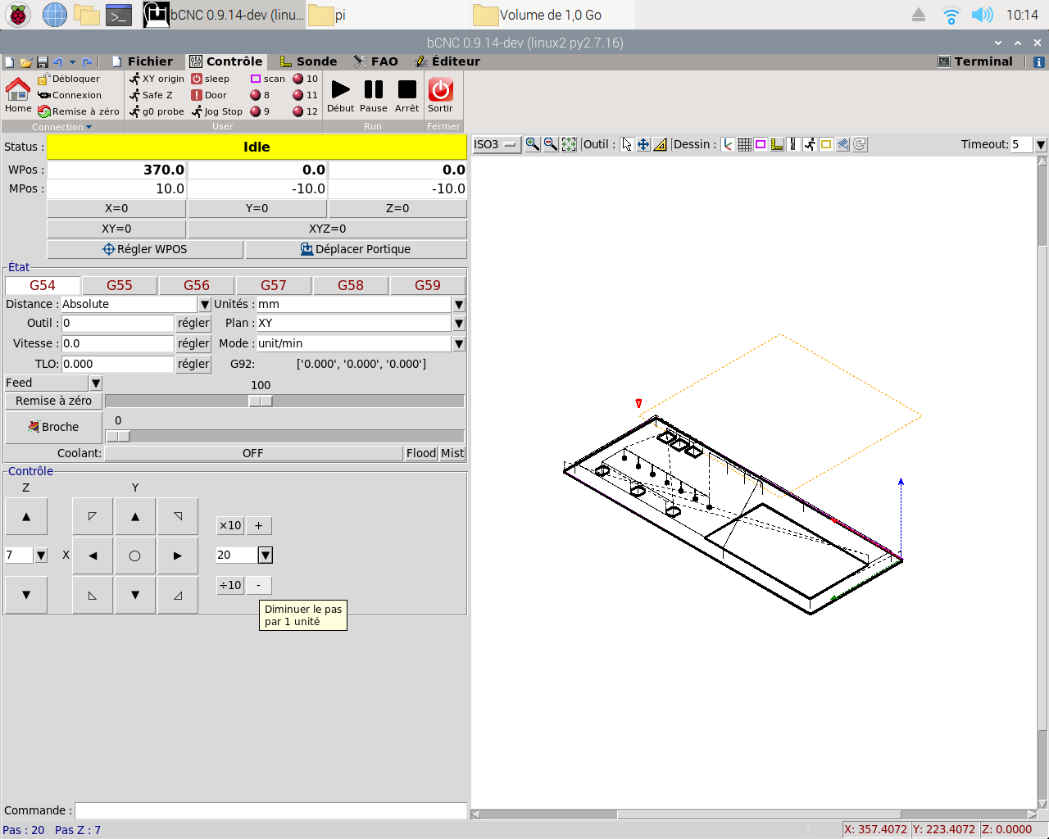Open the Terminal tab

click(x=975, y=61)
